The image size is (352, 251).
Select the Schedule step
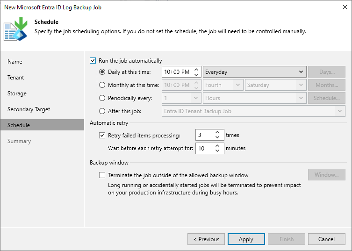tap(42, 125)
